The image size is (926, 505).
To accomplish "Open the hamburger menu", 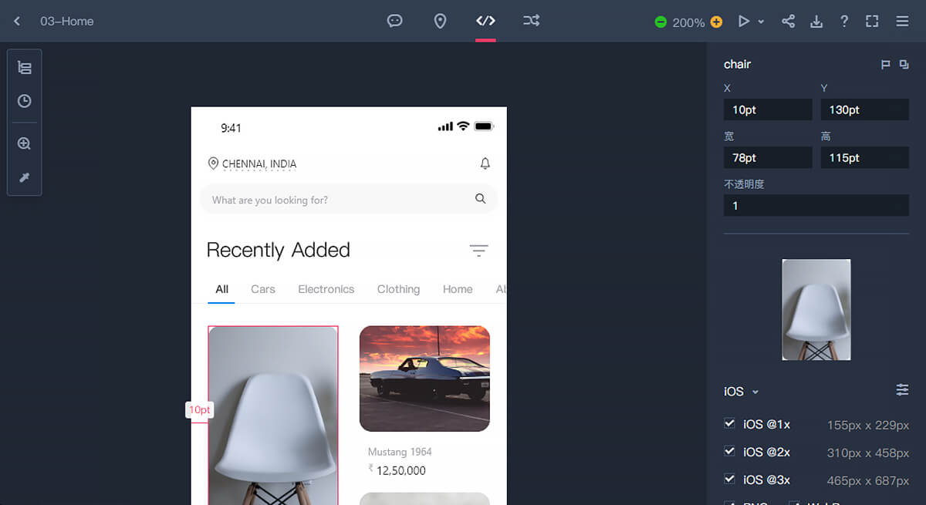I will click(x=902, y=22).
